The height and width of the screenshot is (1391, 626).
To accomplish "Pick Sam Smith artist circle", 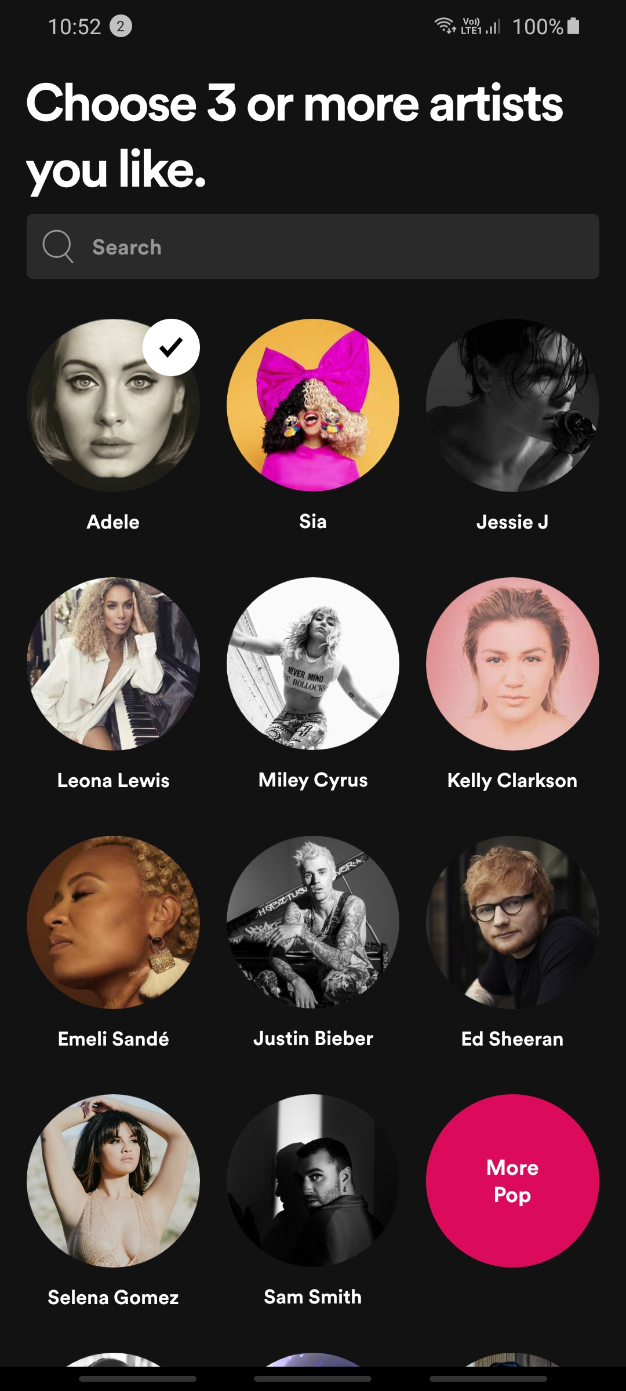I will [x=313, y=1181].
